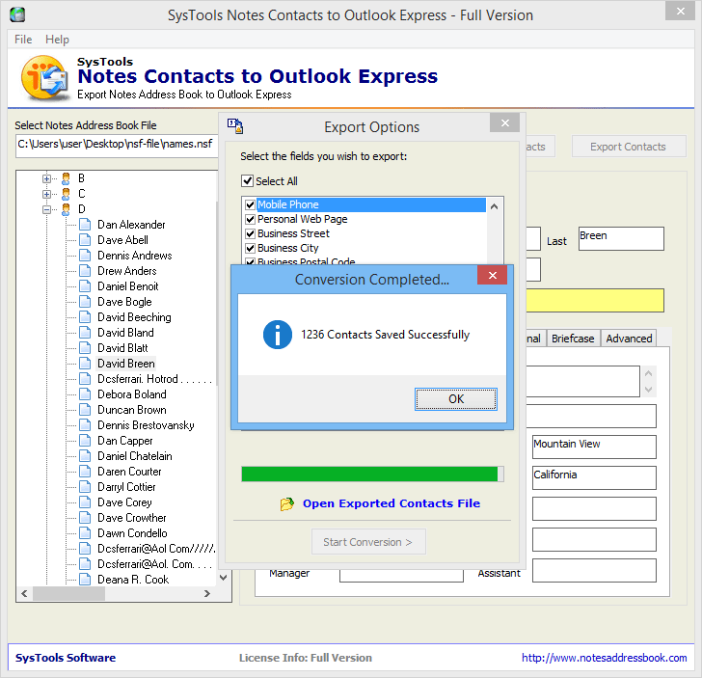The image size is (702, 678).
Task: Click contact tree scroll down arrow
Action: coord(224,578)
